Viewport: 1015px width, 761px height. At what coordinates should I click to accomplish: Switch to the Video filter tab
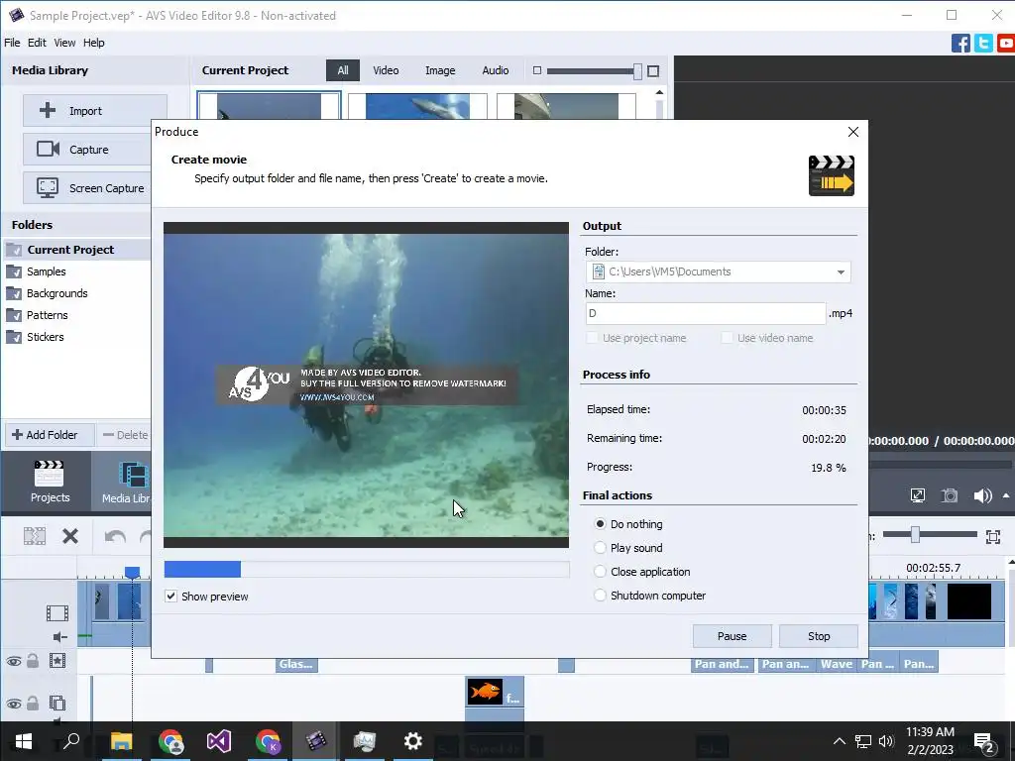coord(386,70)
